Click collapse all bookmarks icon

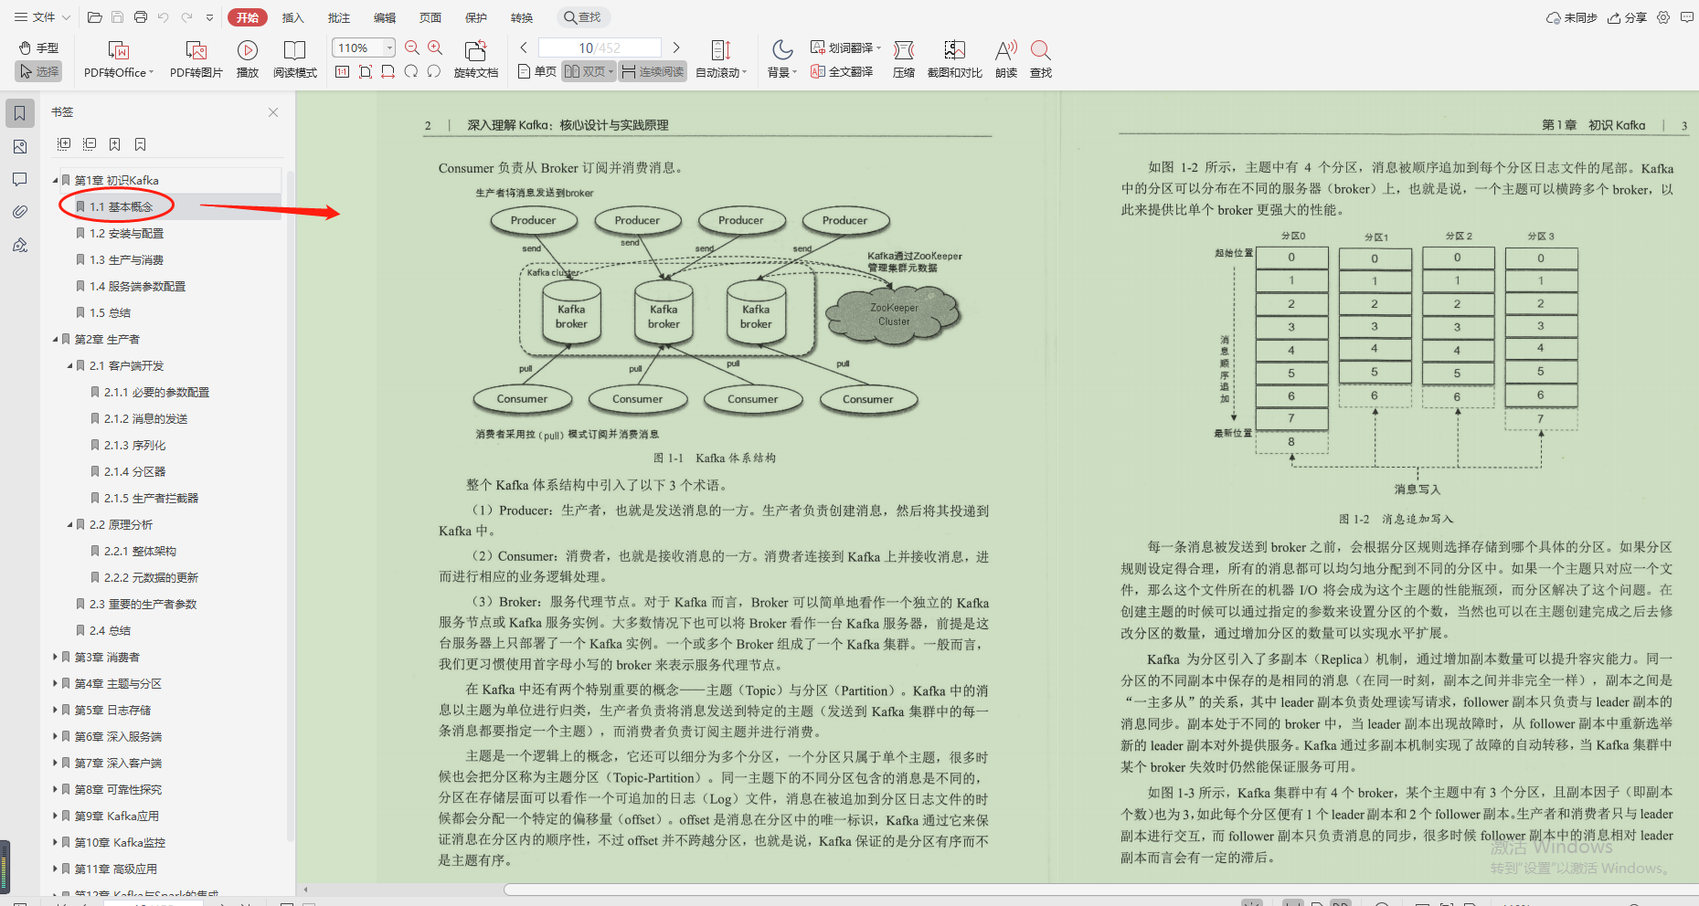90,144
